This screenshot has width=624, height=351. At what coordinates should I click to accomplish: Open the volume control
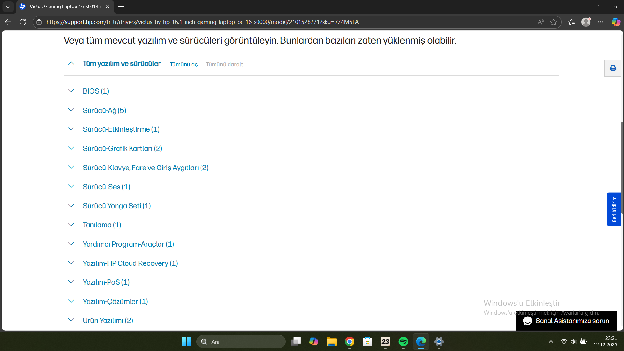tap(573, 342)
